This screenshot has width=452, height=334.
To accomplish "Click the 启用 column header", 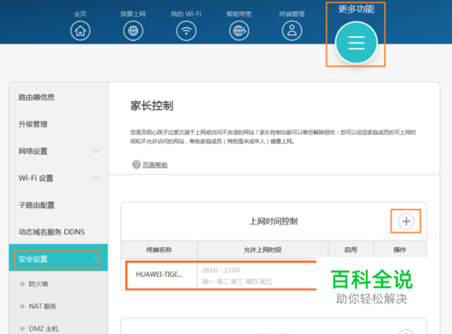I will point(351,250).
